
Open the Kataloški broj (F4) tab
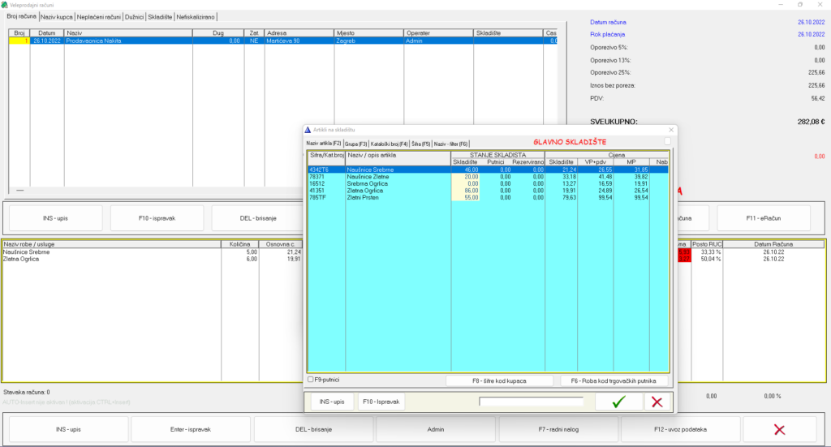point(389,144)
